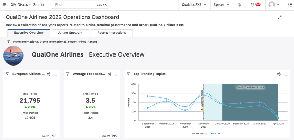Viewport: 294px width, 140px height.
Task: Expand dashboard to full screen
Action: pyautogui.click(x=279, y=17)
